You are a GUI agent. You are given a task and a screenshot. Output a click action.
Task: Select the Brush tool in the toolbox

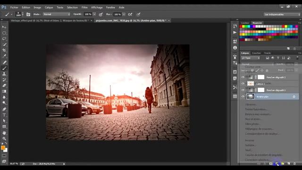pos(4,68)
